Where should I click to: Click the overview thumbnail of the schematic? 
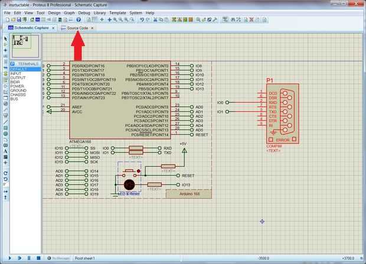point(25,46)
